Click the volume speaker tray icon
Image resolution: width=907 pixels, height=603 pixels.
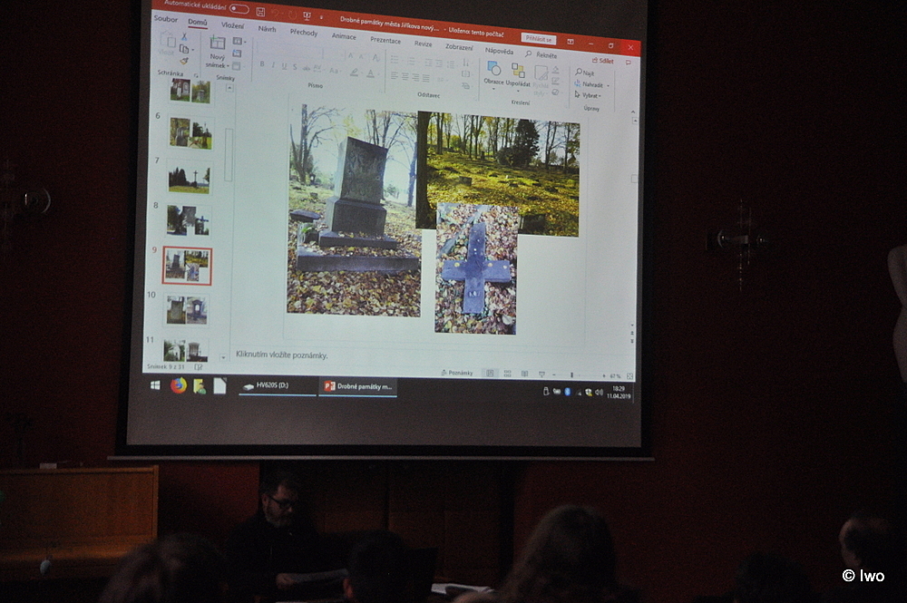tap(599, 393)
